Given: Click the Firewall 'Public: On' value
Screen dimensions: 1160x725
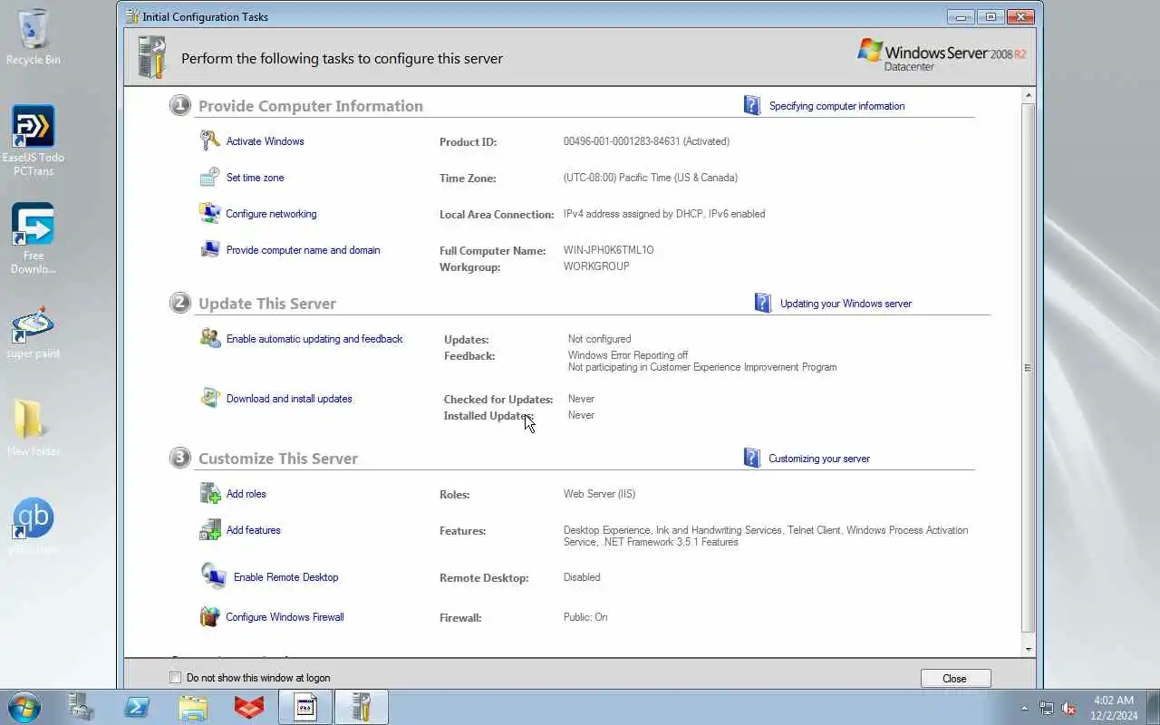Looking at the screenshot, I should [585, 617].
